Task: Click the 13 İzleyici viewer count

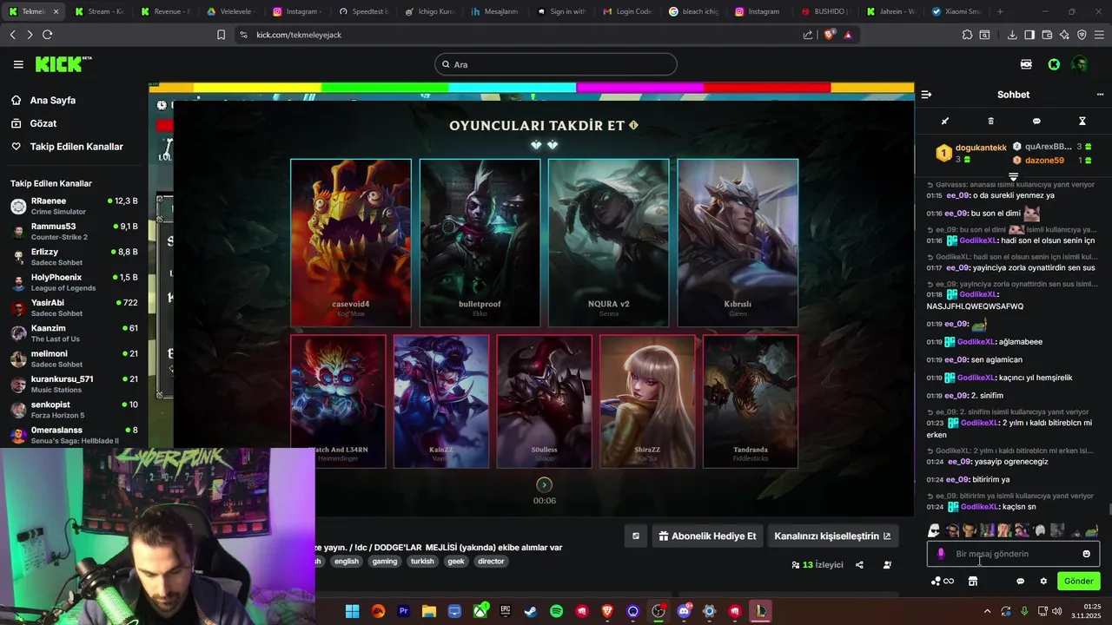Action: pos(817,565)
